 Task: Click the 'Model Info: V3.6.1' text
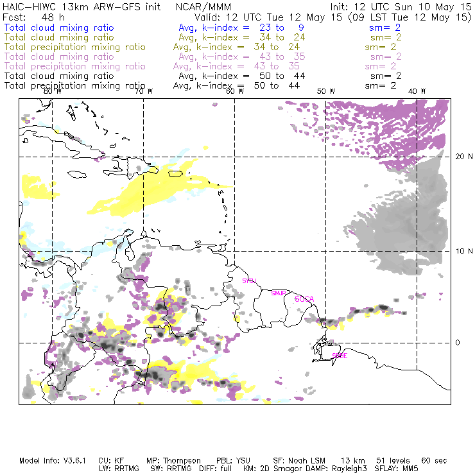pos(53,461)
